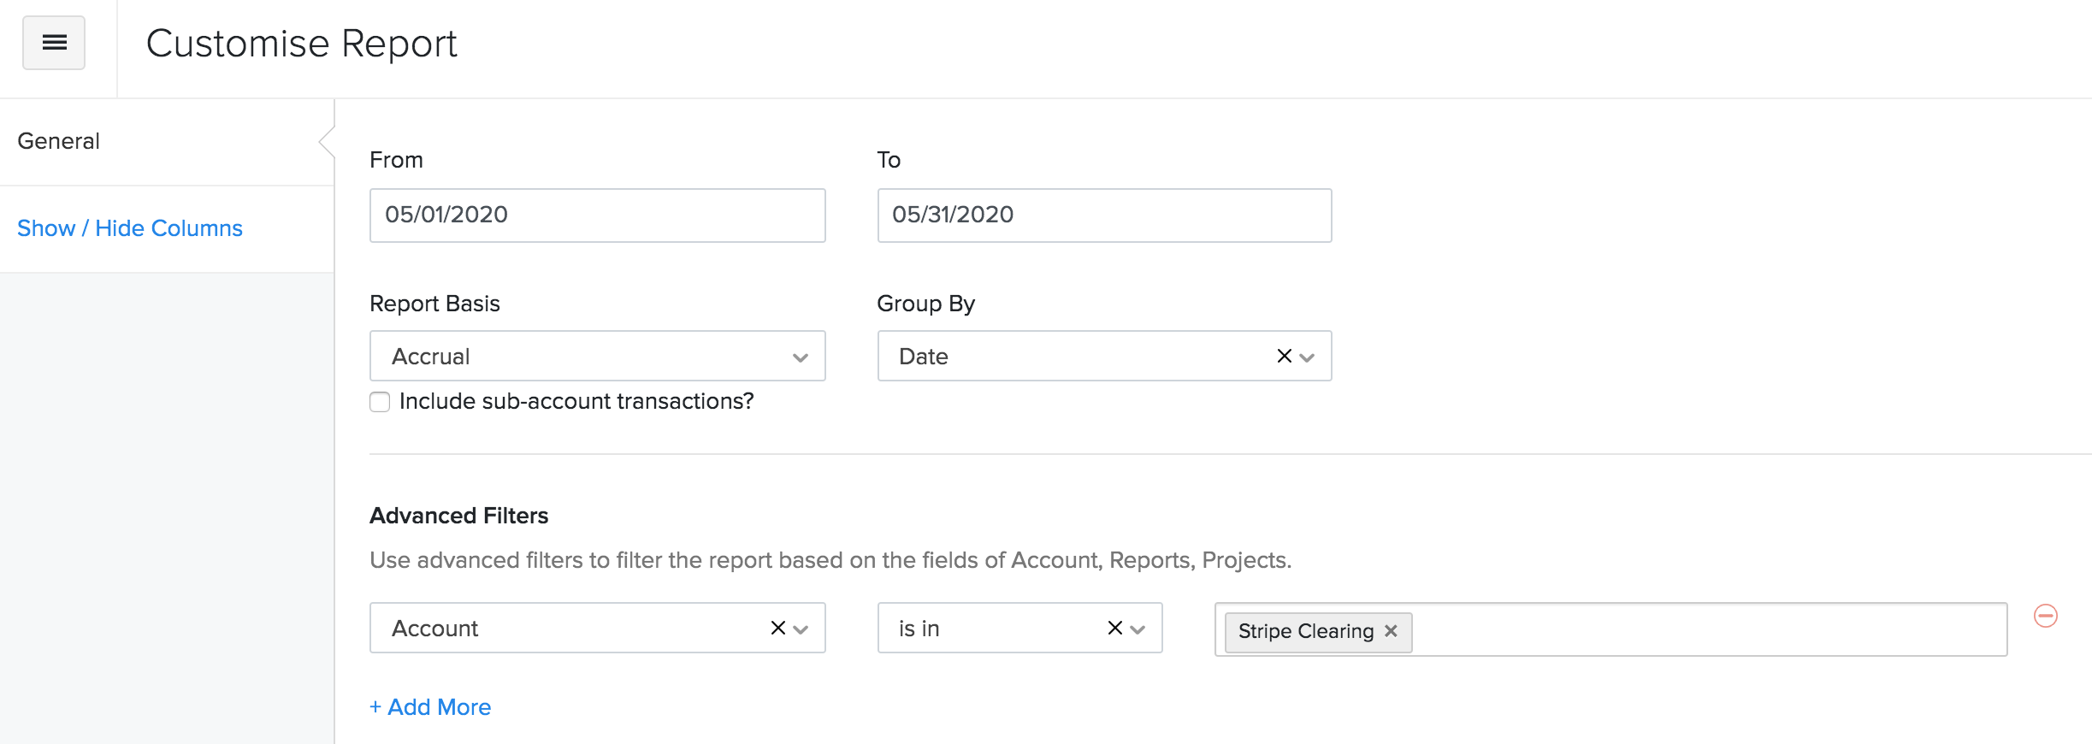Toggle Include sub-account transactions checkbox
The width and height of the screenshot is (2092, 744).
(380, 402)
